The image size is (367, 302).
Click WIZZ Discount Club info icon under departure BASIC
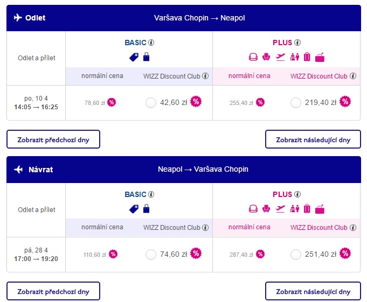(x=205, y=76)
